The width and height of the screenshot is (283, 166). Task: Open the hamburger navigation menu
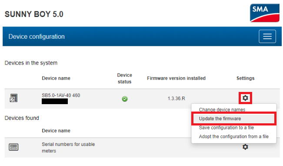[x=267, y=36]
